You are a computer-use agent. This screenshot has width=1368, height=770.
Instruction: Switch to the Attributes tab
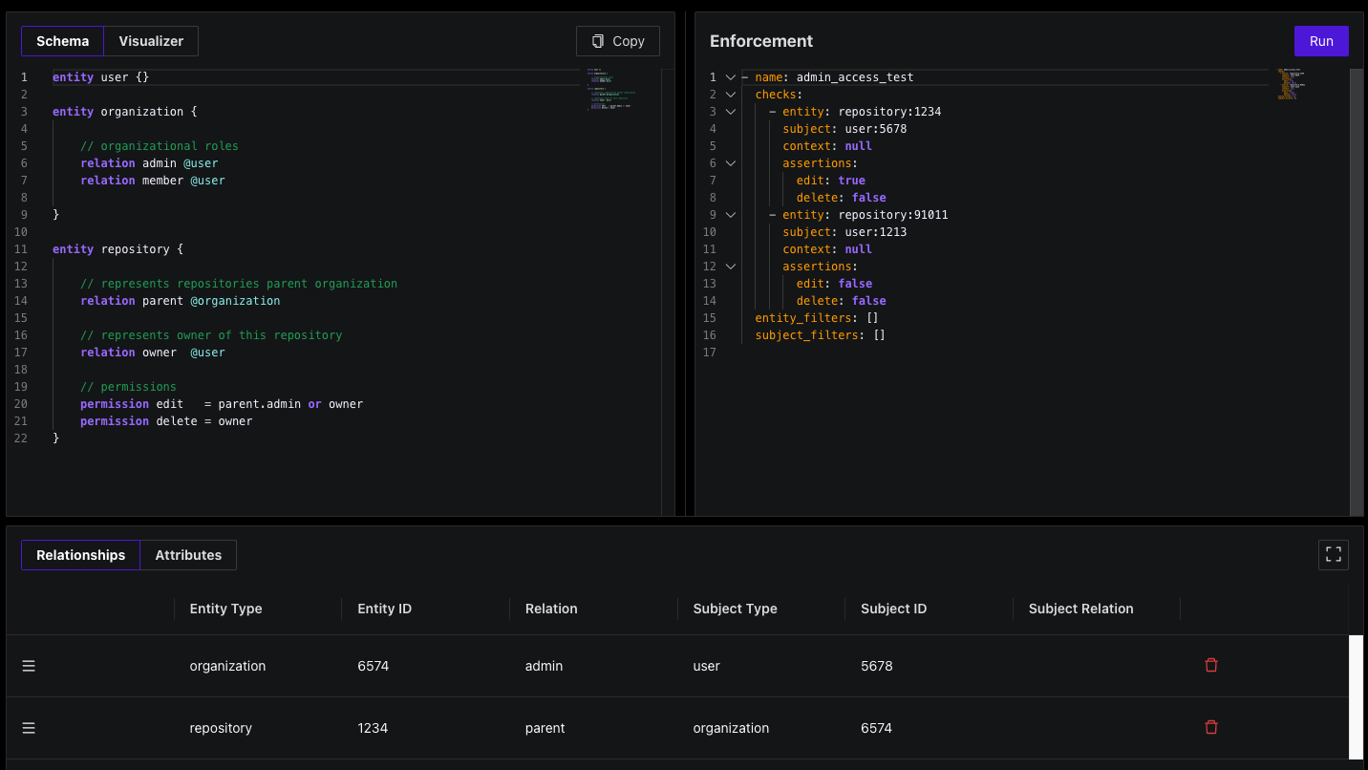[x=188, y=555]
